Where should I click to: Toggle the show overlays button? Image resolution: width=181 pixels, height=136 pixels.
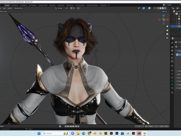pyautogui.click(x=149, y=8)
